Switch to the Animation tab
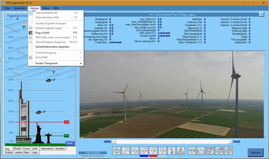This screenshot has width=269, height=159. point(60,148)
